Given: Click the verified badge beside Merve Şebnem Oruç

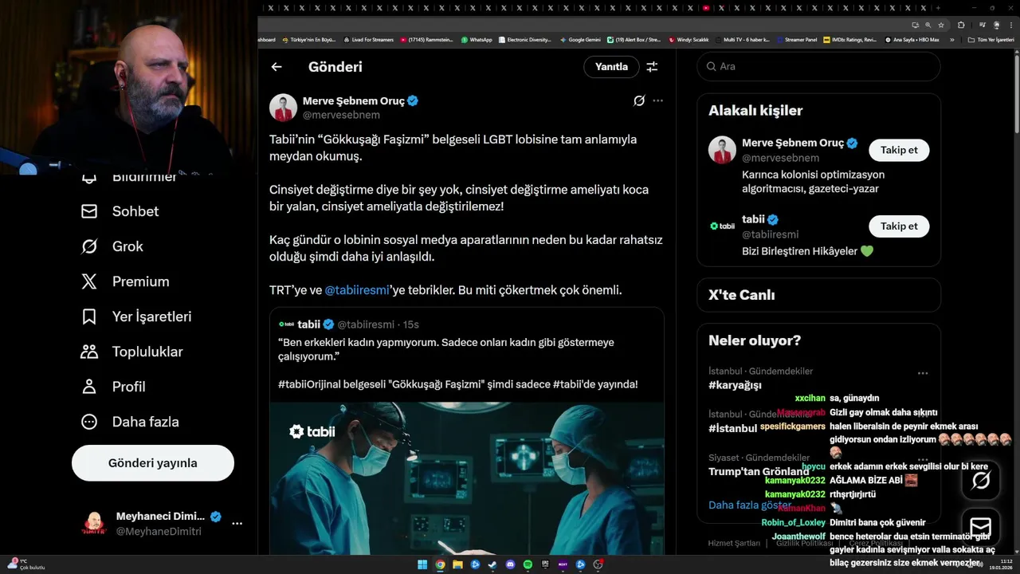Looking at the screenshot, I should point(413,101).
